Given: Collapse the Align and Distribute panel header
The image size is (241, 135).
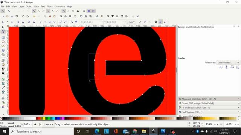Looking at the screenshot, I should point(209,99).
